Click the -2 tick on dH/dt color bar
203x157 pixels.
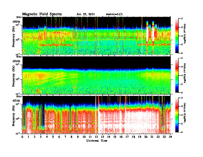pos(181,19)
